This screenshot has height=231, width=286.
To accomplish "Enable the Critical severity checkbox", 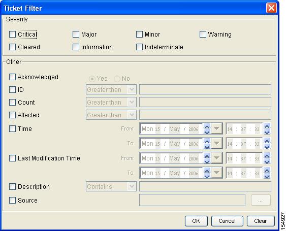I will coord(12,35).
